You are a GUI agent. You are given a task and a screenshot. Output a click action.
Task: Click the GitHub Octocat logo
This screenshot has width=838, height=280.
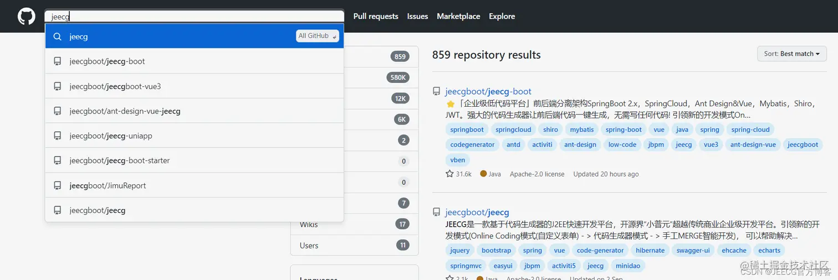tap(26, 16)
